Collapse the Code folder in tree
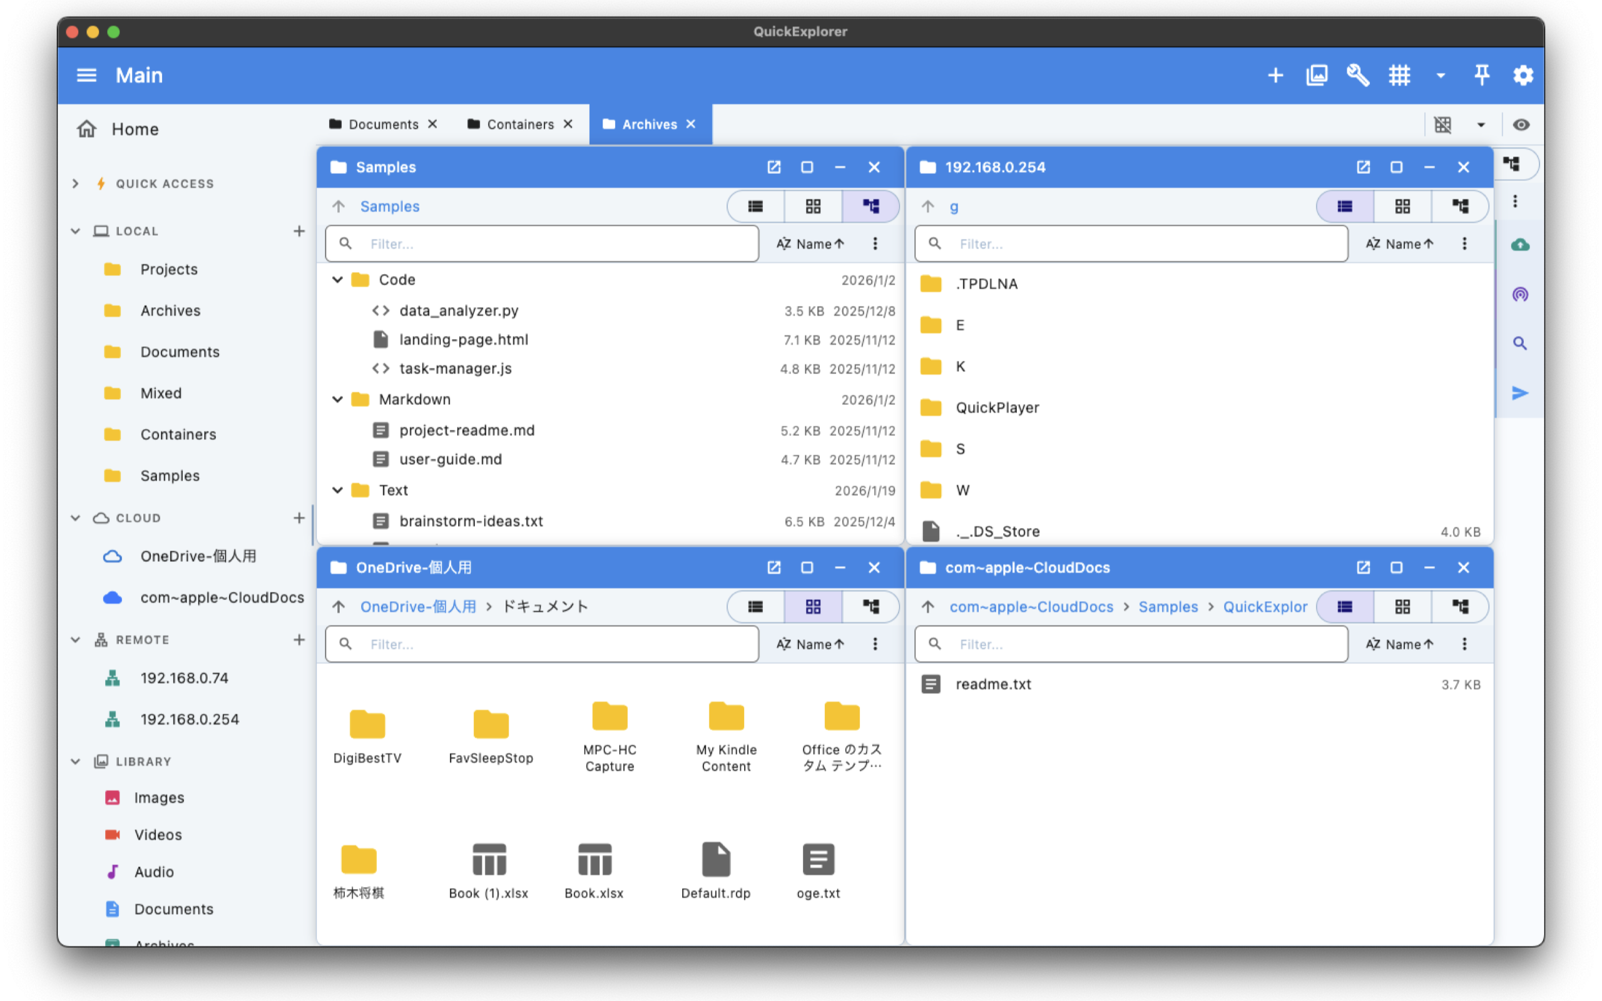The image size is (1602, 1001). click(x=338, y=280)
